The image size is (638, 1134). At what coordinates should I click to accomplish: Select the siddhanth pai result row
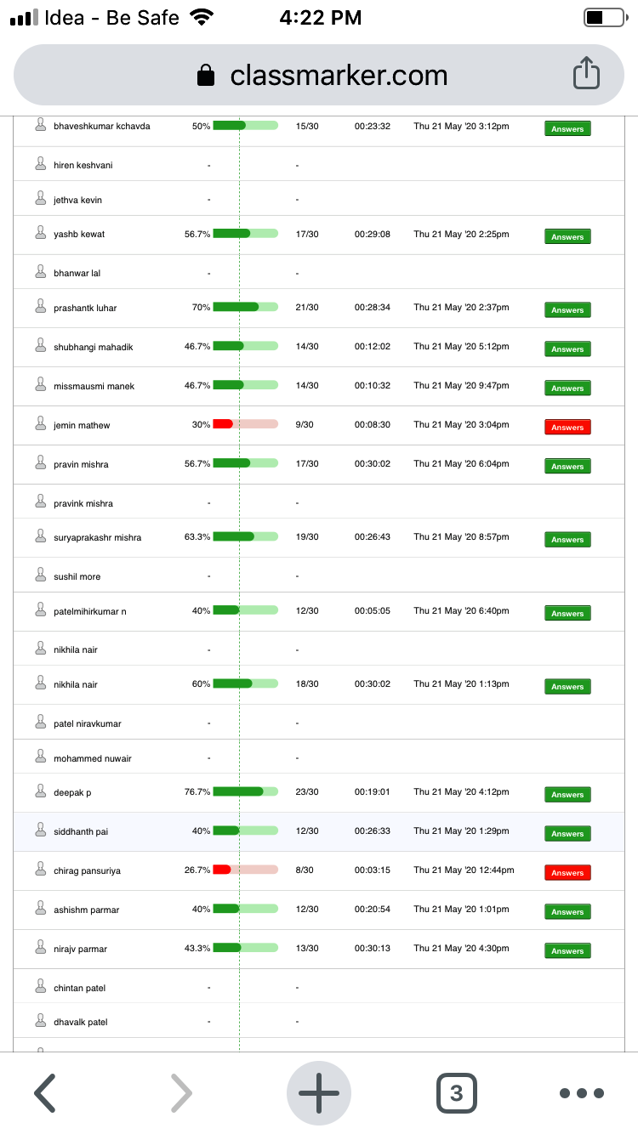tap(319, 831)
